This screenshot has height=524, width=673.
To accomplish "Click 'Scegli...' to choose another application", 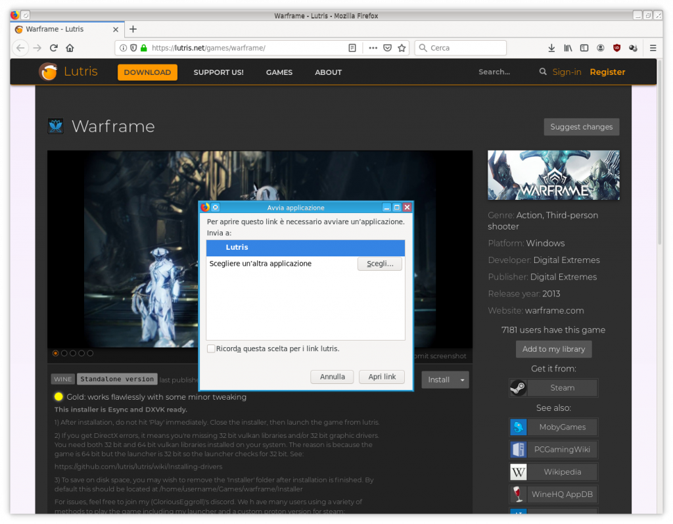I will coord(380,264).
